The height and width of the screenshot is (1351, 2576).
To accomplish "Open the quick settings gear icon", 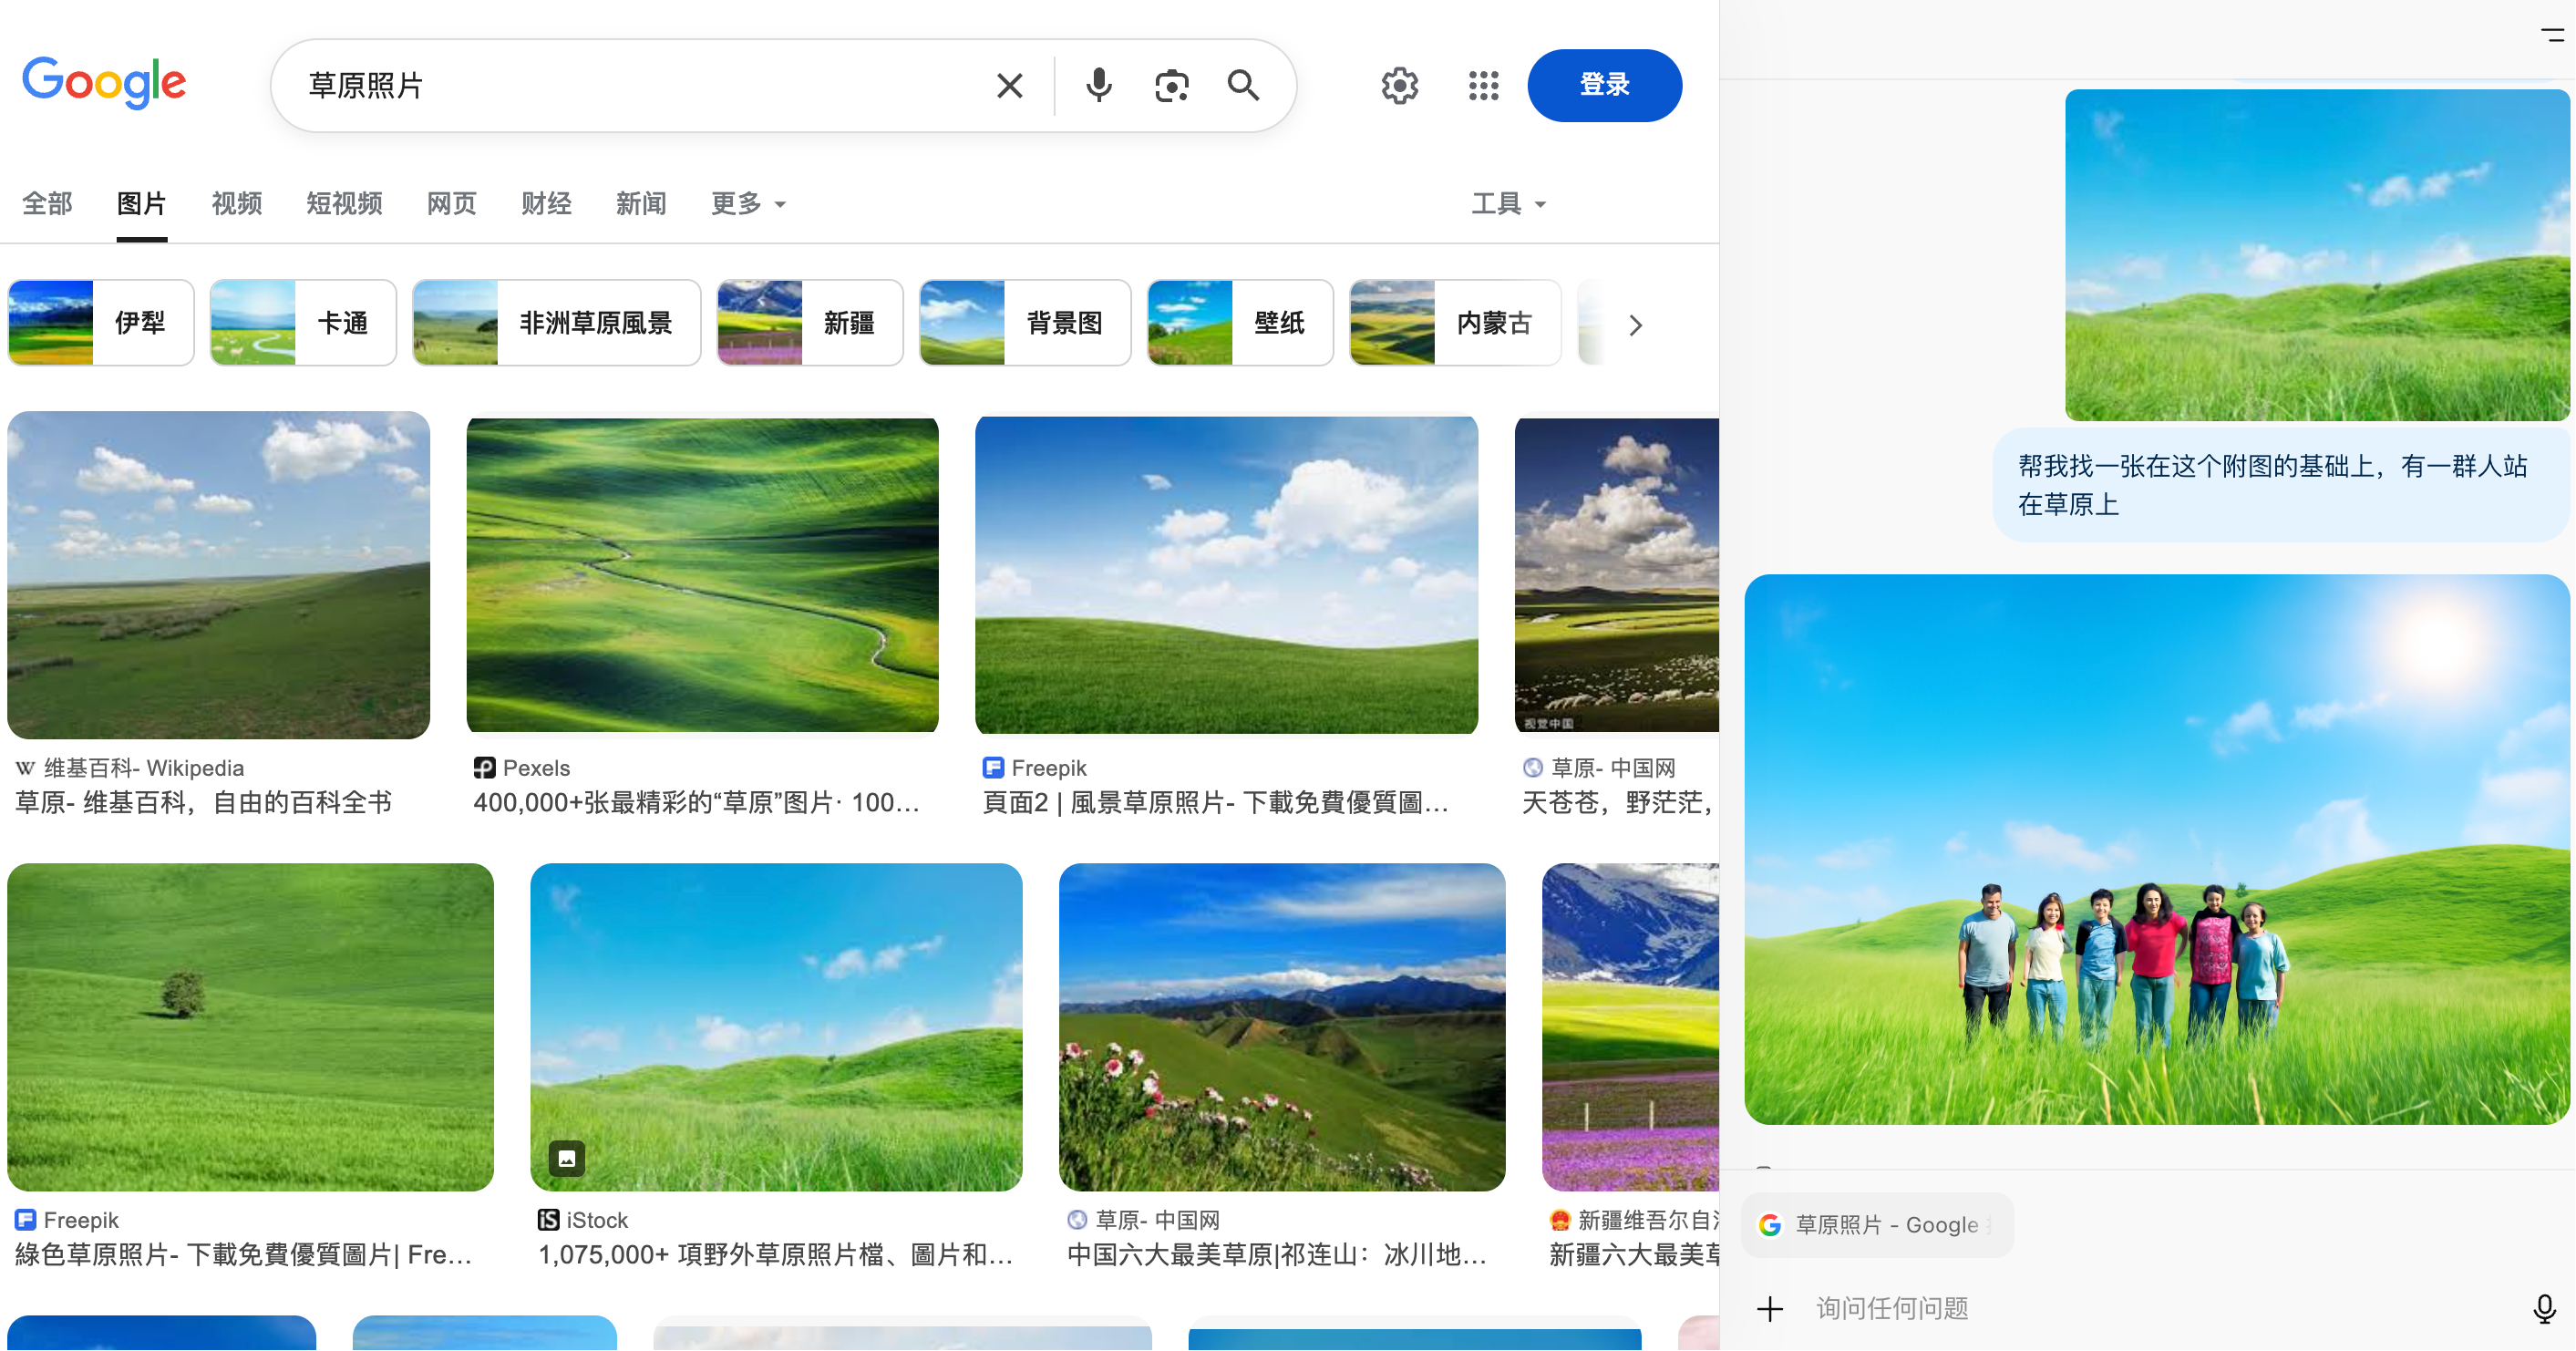I will click(x=1399, y=86).
